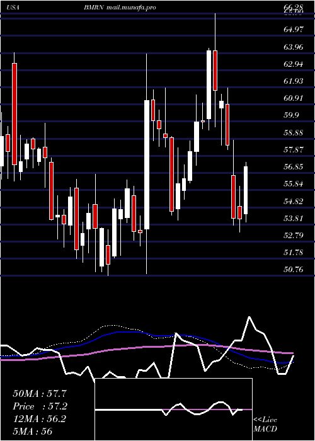Click the 62.94 price axis label

point(294,64)
